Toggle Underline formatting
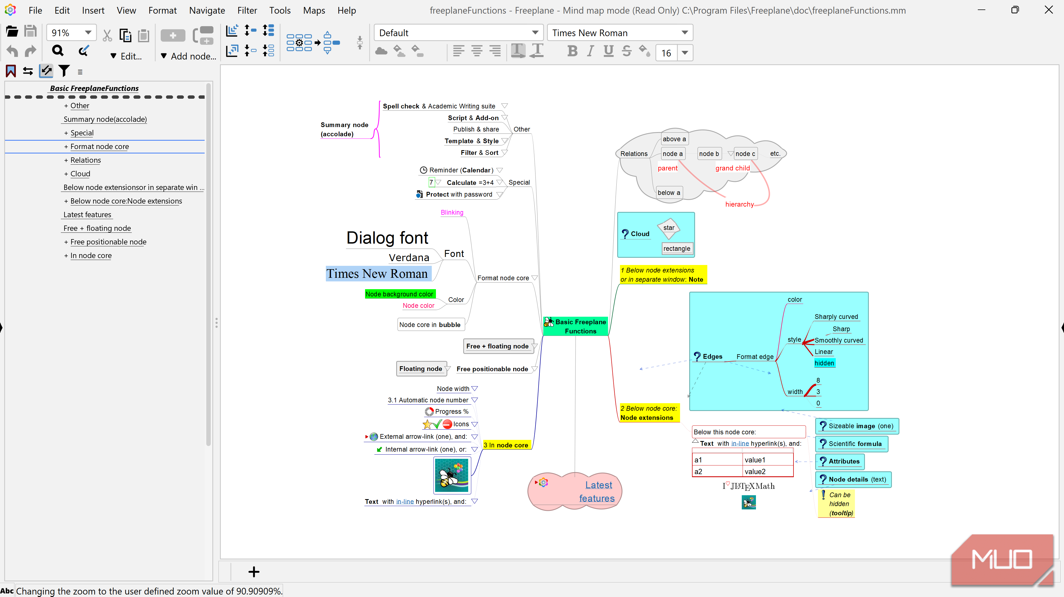The image size is (1064, 597). [608, 51]
